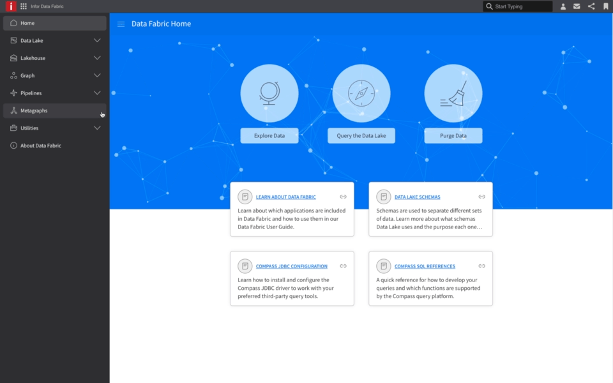Click the red Infor logo icon
The height and width of the screenshot is (383, 613).
[11, 6]
